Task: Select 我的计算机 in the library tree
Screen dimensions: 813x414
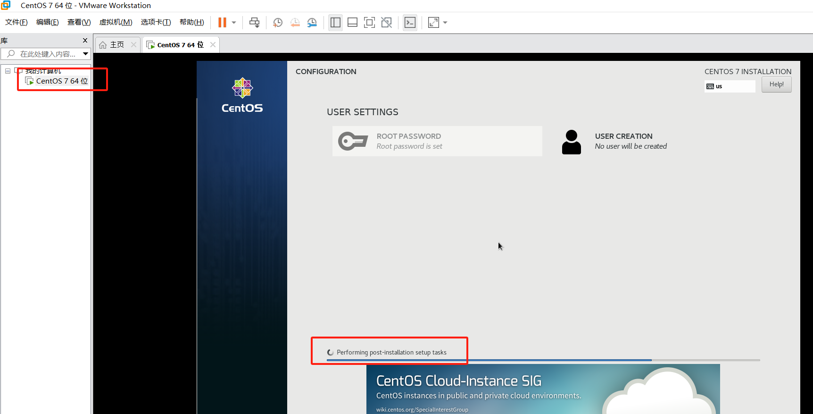Action: [43, 71]
